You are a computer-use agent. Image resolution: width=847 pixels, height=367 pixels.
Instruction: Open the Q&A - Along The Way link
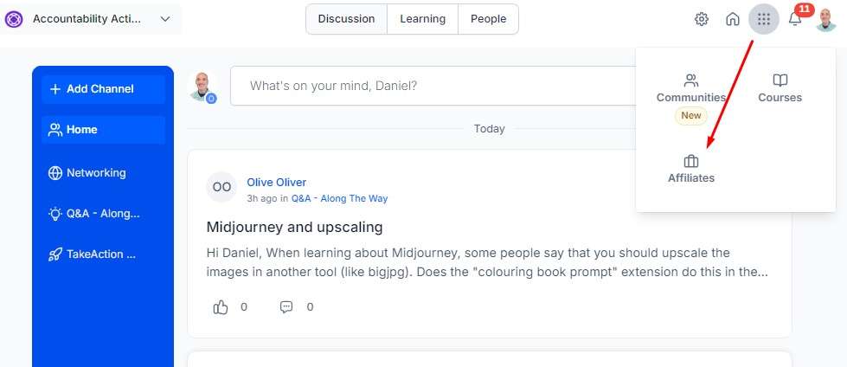[x=339, y=198]
